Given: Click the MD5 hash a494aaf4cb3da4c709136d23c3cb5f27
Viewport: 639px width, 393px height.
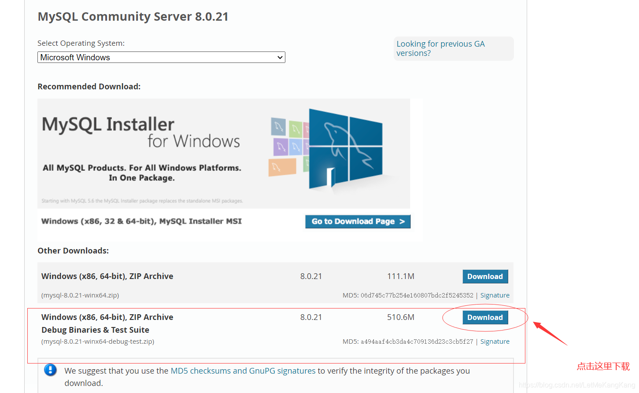Looking at the screenshot, I should pos(417,342).
